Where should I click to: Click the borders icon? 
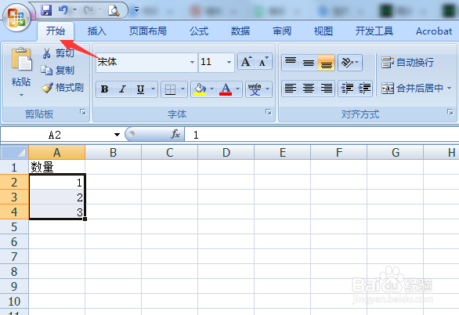pos(170,89)
